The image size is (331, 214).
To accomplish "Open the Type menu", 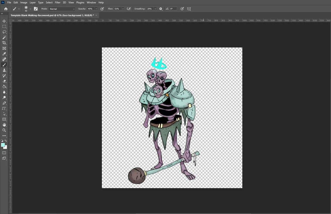I will coord(41,2).
